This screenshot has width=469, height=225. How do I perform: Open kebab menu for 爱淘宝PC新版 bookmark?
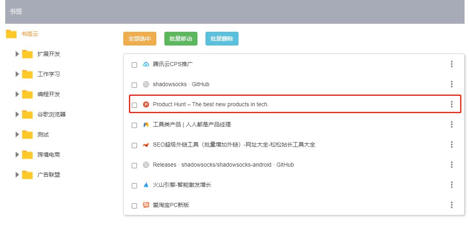(452, 205)
